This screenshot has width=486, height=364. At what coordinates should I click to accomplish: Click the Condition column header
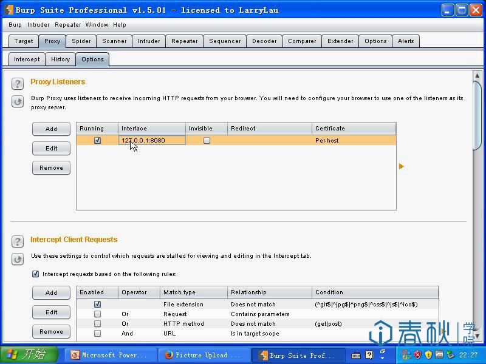click(375, 292)
